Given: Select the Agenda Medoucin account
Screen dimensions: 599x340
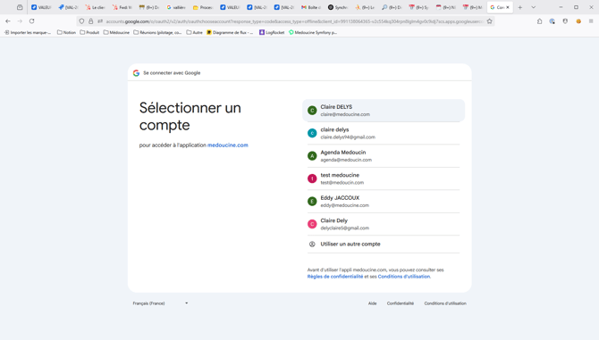Looking at the screenshot, I should pyautogui.click(x=384, y=156).
